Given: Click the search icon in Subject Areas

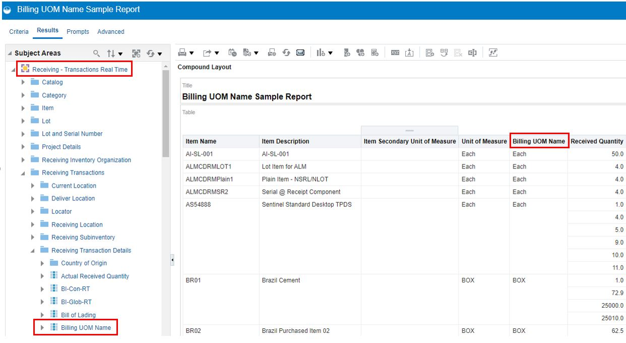Looking at the screenshot, I should pos(97,53).
